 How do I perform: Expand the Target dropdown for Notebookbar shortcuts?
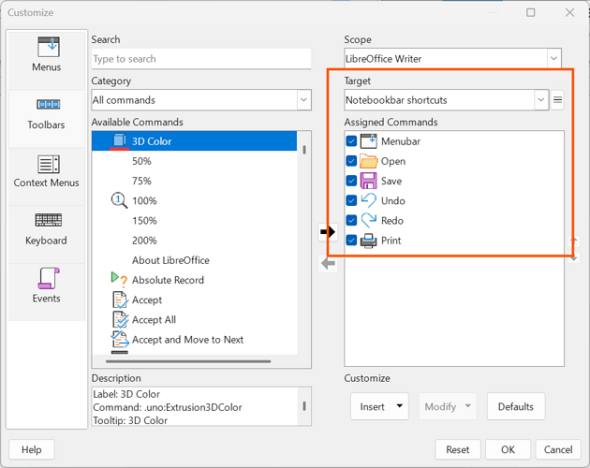coord(447,100)
